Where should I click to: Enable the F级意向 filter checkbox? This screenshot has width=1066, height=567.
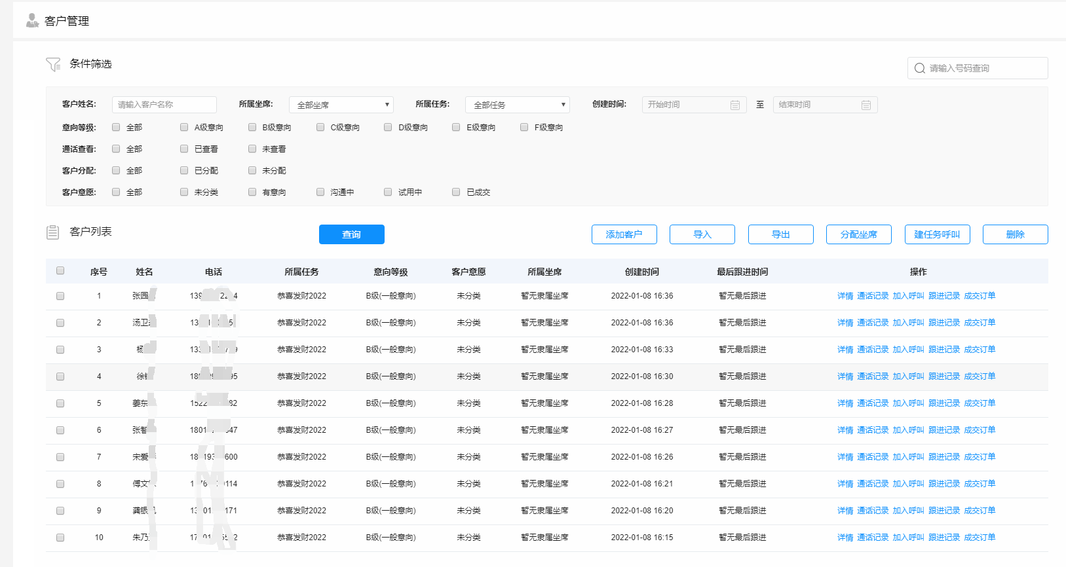point(524,127)
